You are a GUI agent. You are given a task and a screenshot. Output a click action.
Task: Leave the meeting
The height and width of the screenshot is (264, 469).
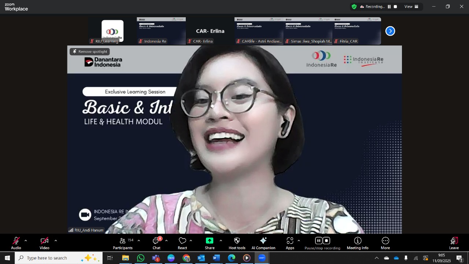point(454,243)
